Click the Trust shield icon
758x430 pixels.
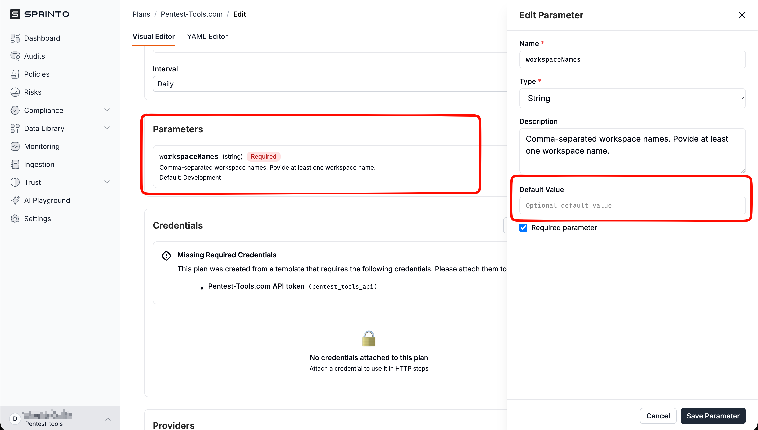click(x=15, y=182)
